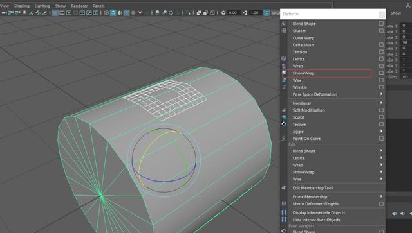Open the Shading panel menu

click(21, 6)
